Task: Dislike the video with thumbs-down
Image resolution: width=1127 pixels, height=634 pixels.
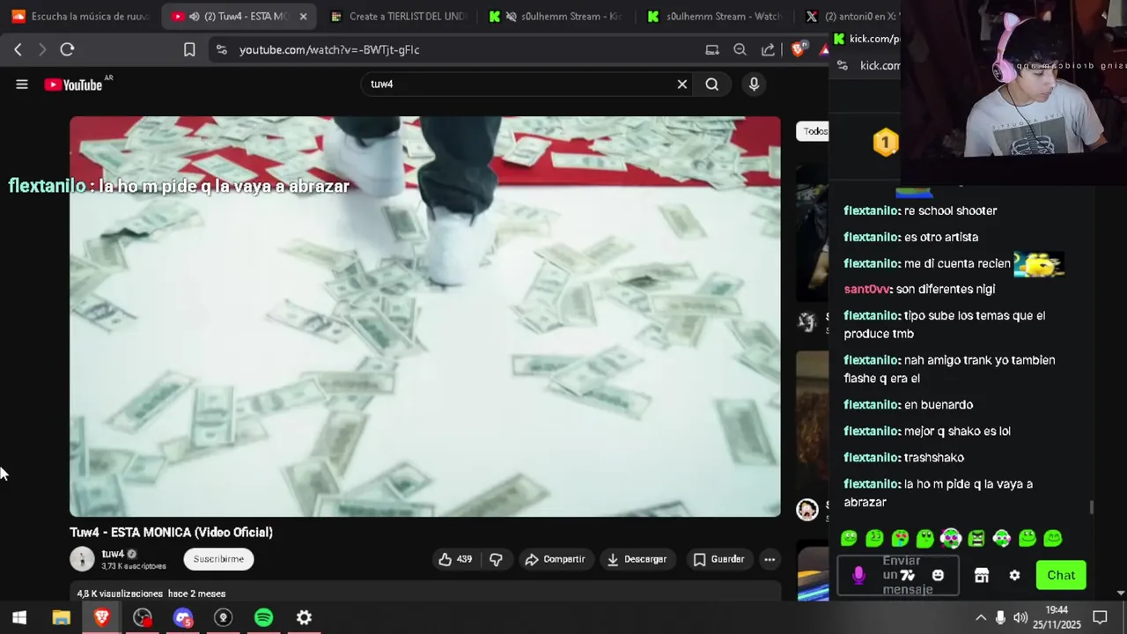Action: point(496,559)
